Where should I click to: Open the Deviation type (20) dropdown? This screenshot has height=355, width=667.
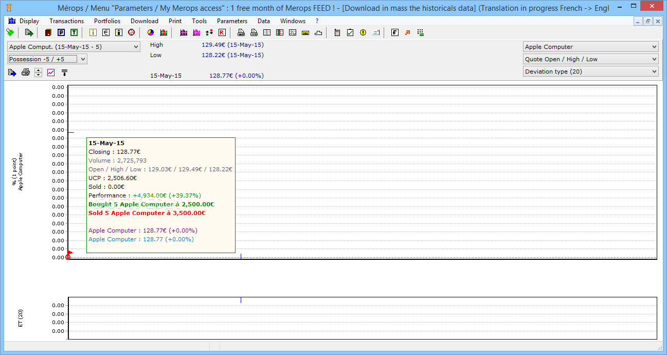tap(590, 72)
